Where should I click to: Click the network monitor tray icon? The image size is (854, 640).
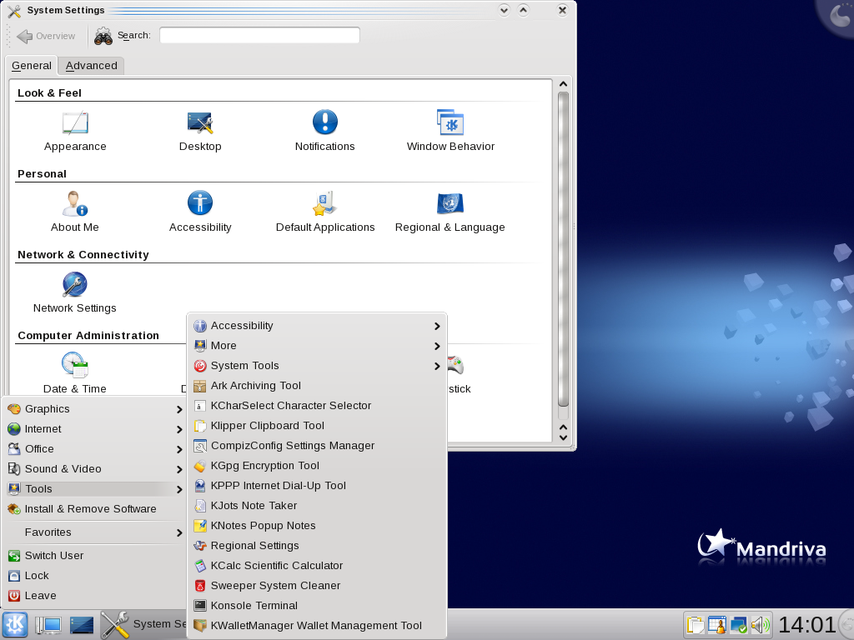739,625
